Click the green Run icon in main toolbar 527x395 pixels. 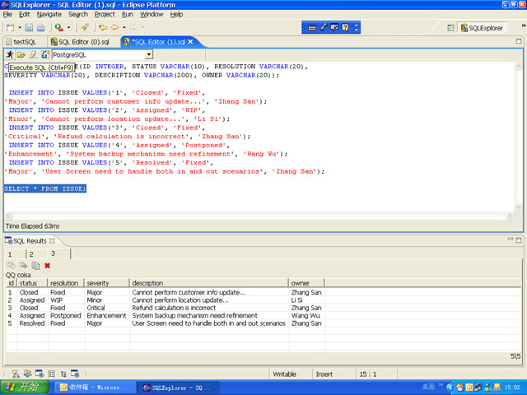pyautogui.click(x=59, y=27)
